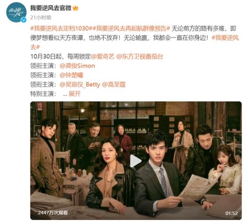Click the newspaper held in the video poster
Image resolution: width=248 pixels, height=224 pixels.
[196, 187]
